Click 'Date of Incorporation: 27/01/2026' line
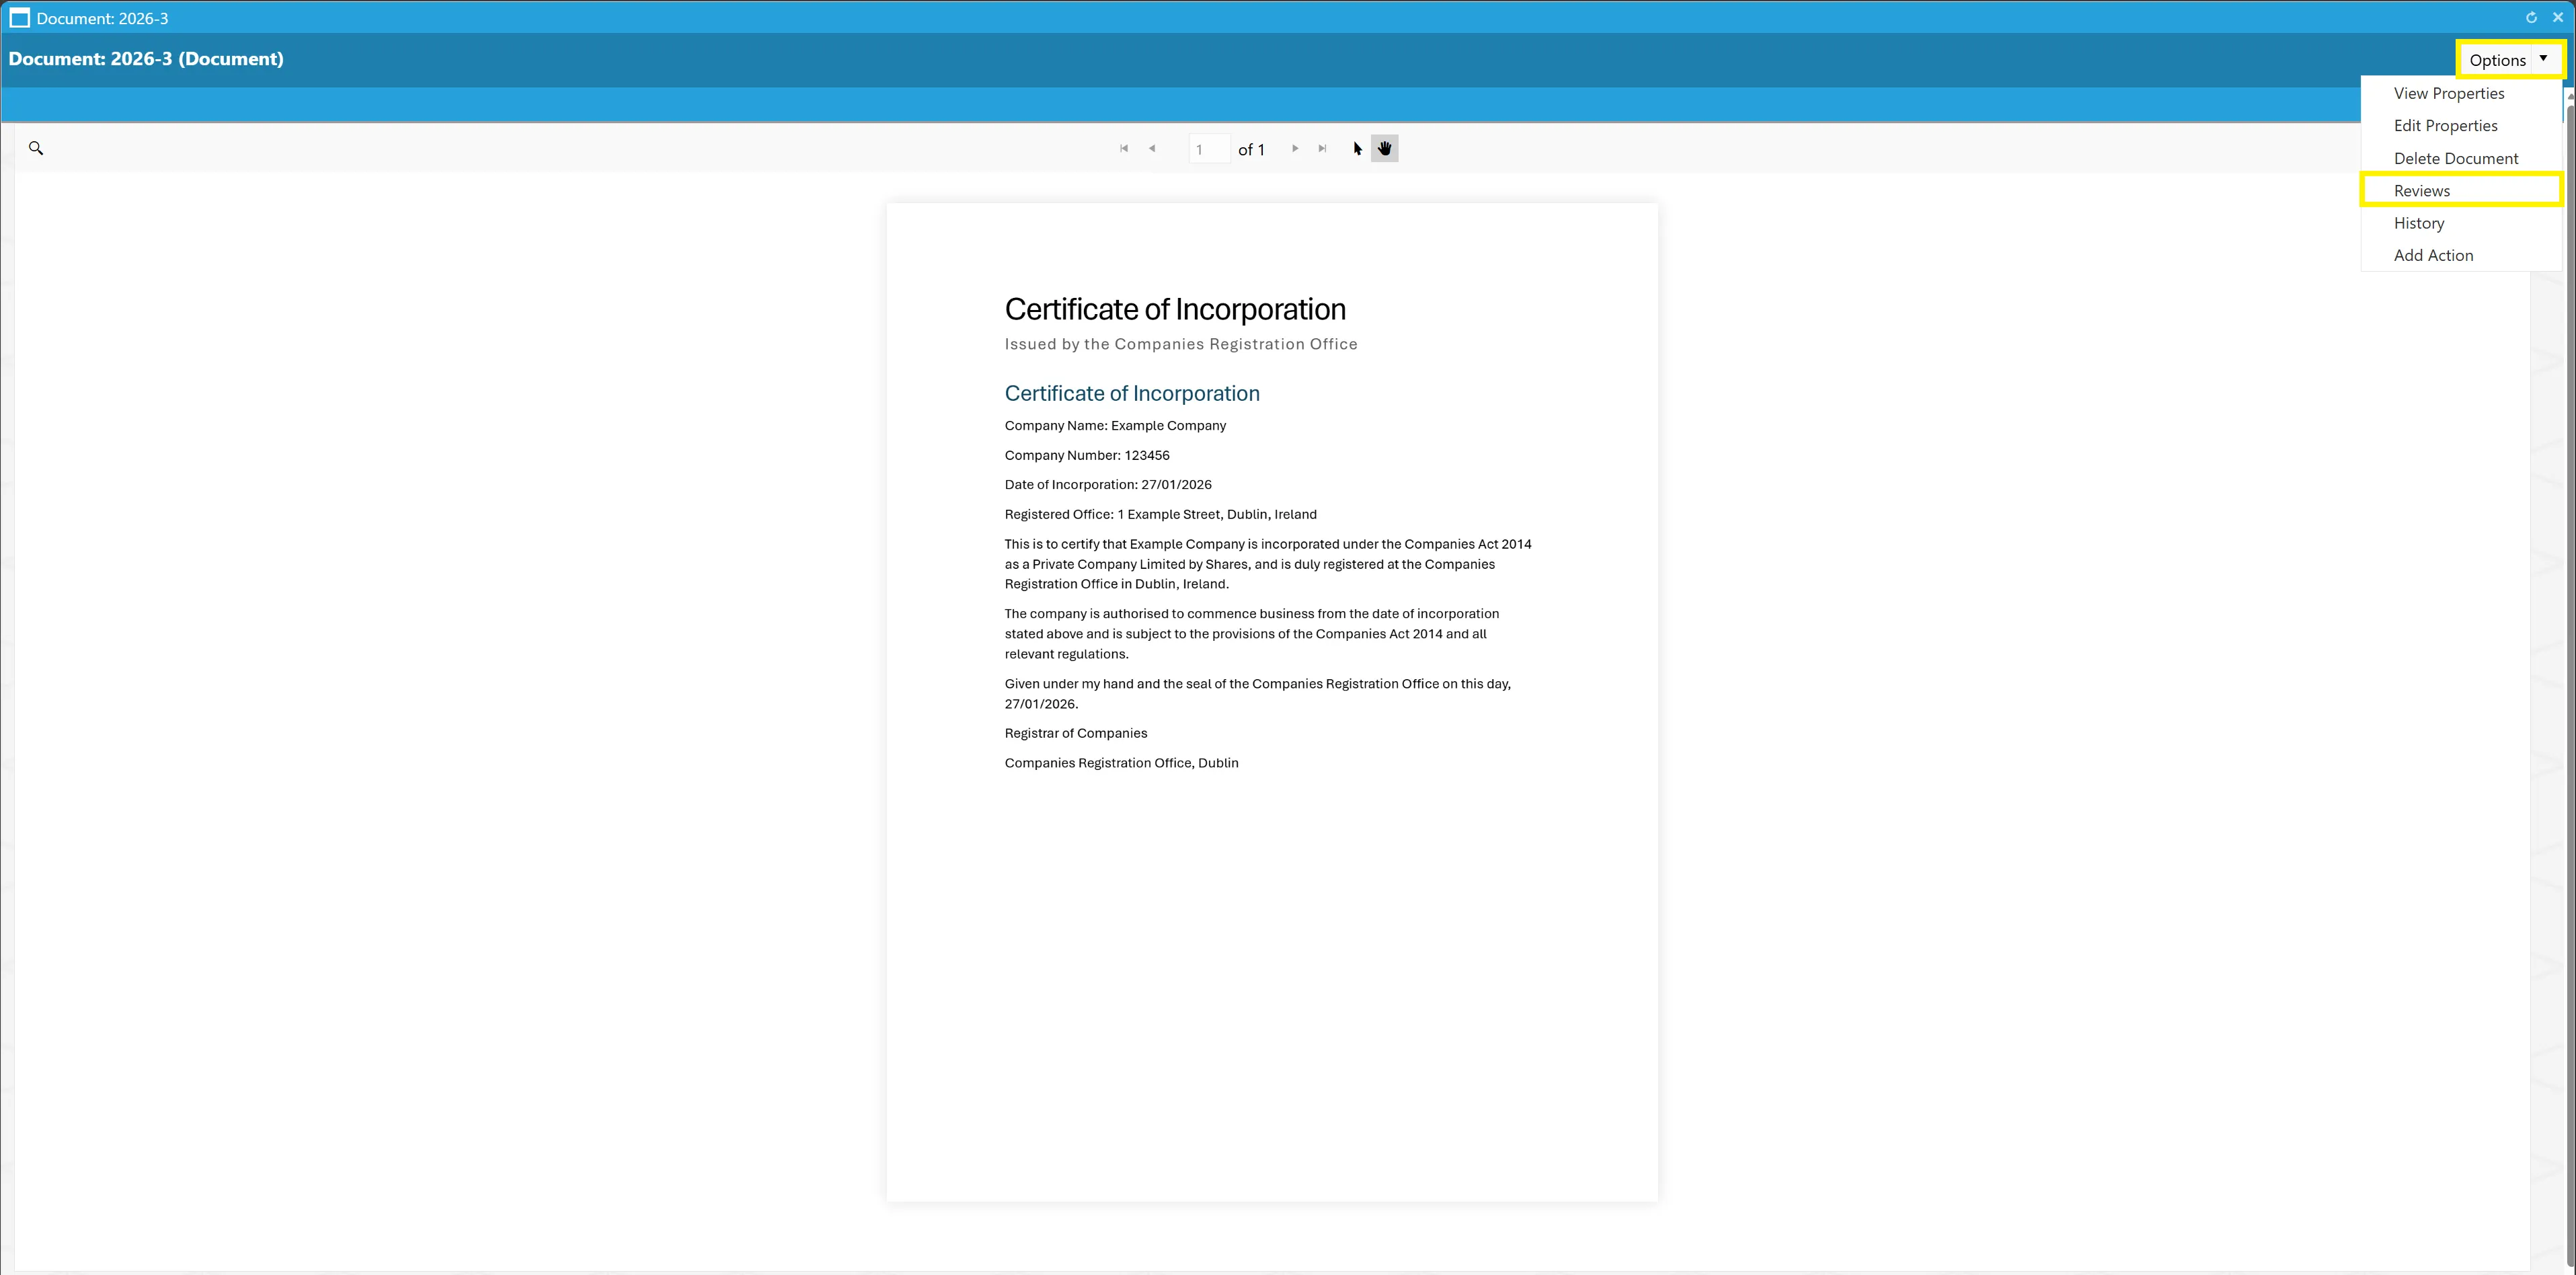The height and width of the screenshot is (1275, 2576). [x=1108, y=484]
